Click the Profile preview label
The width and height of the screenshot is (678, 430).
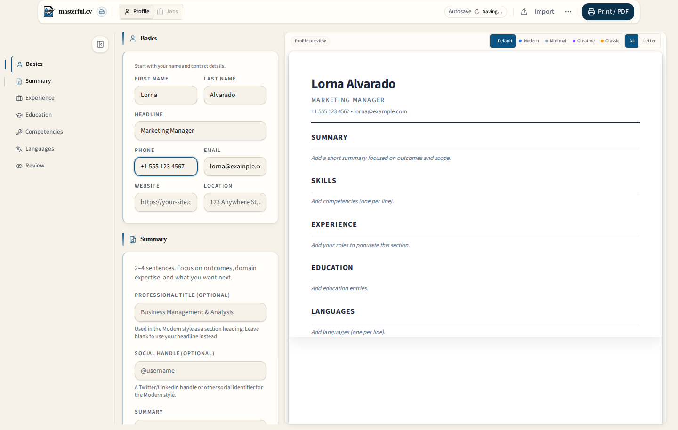[310, 41]
